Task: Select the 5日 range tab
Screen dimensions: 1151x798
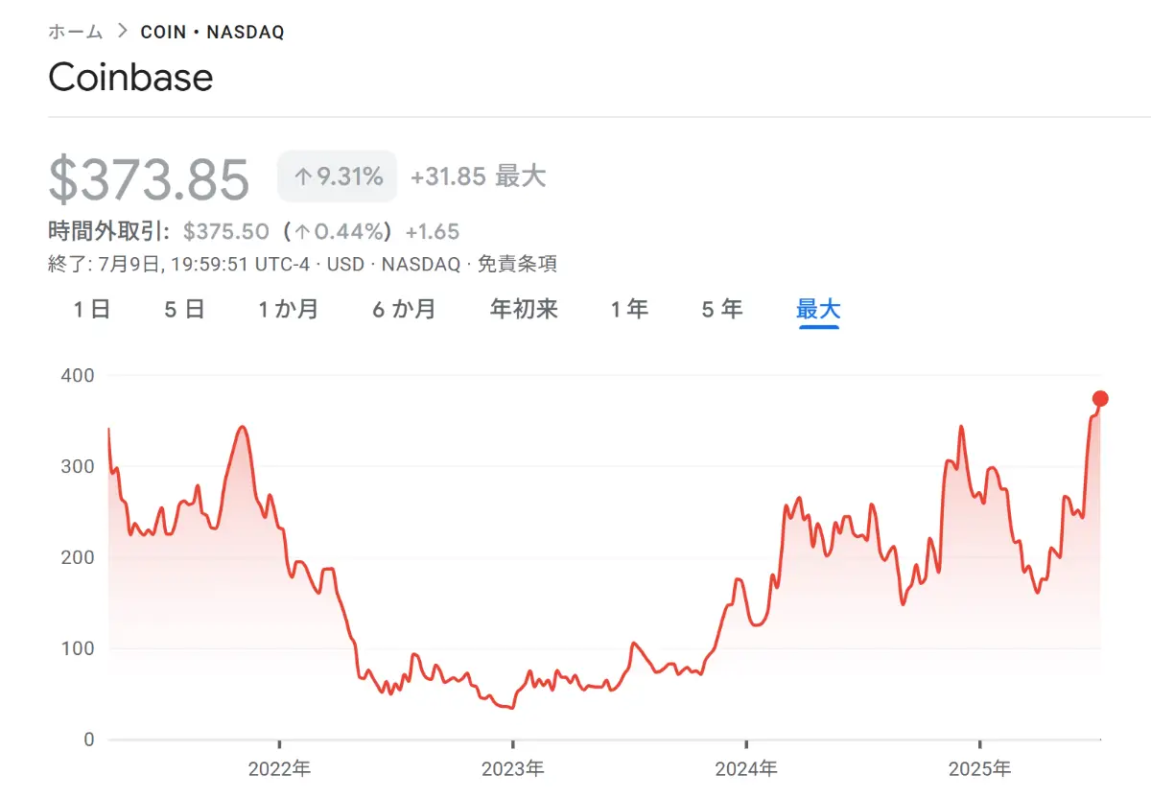Action: point(184,309)
